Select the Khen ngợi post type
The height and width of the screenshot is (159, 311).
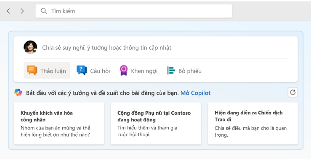click(138, 70)
